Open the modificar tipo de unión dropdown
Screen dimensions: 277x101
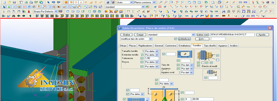point(151,39)
